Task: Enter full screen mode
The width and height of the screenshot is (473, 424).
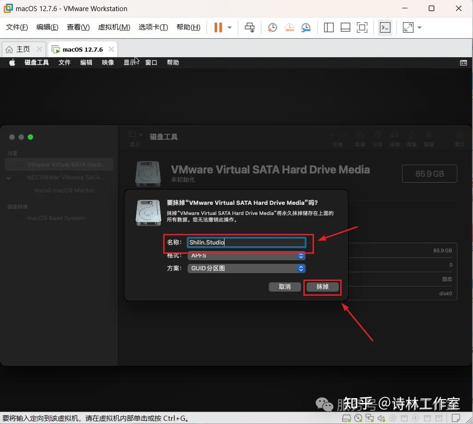Action: tap(362, 28)
